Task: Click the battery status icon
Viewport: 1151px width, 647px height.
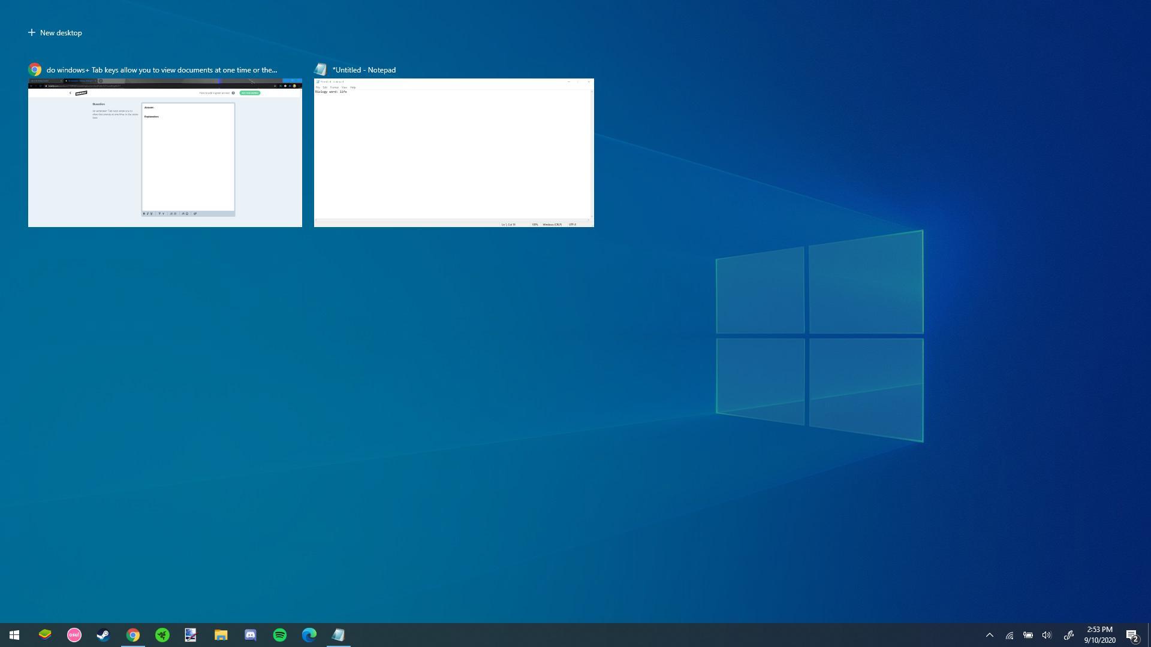Action: click(x=1028, y=635)
